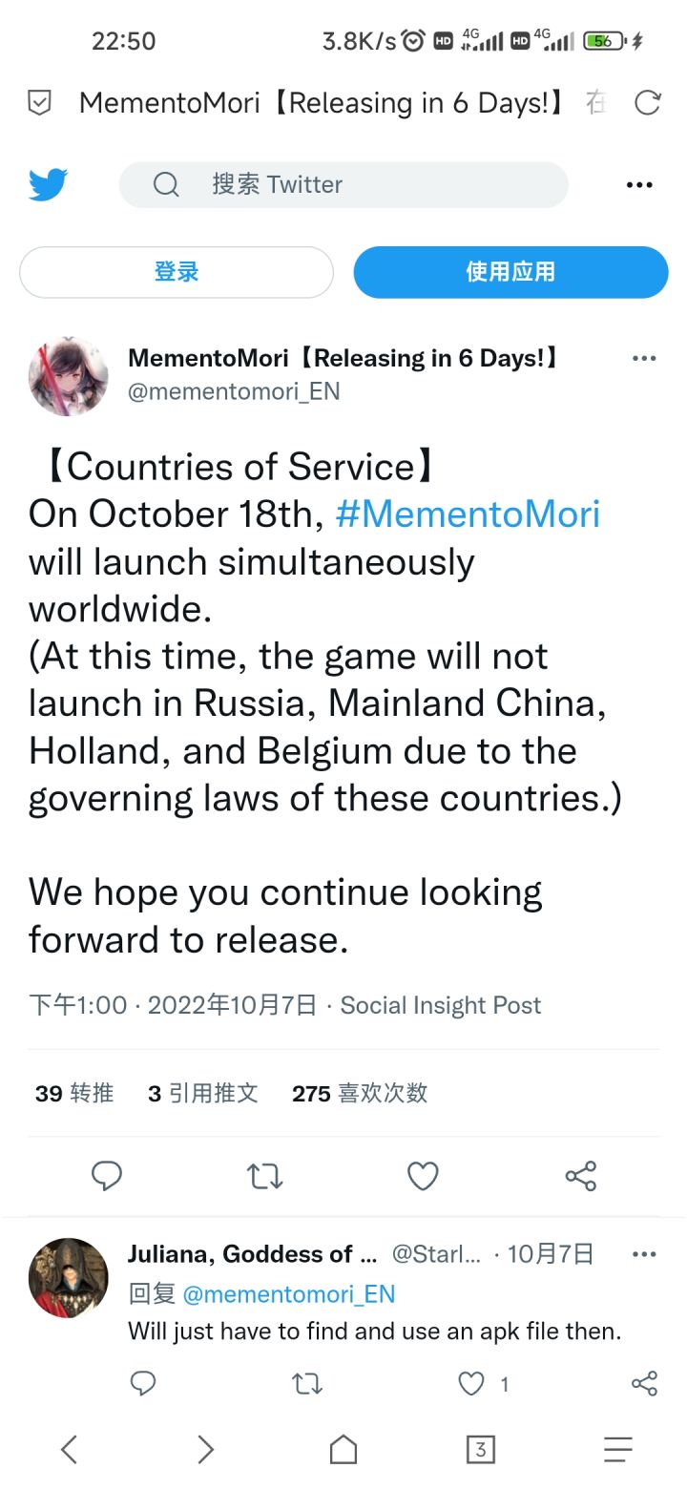Open the #MementoMori hashtag link
This screenshot has width=687, height=1489.
pos(468,514)
